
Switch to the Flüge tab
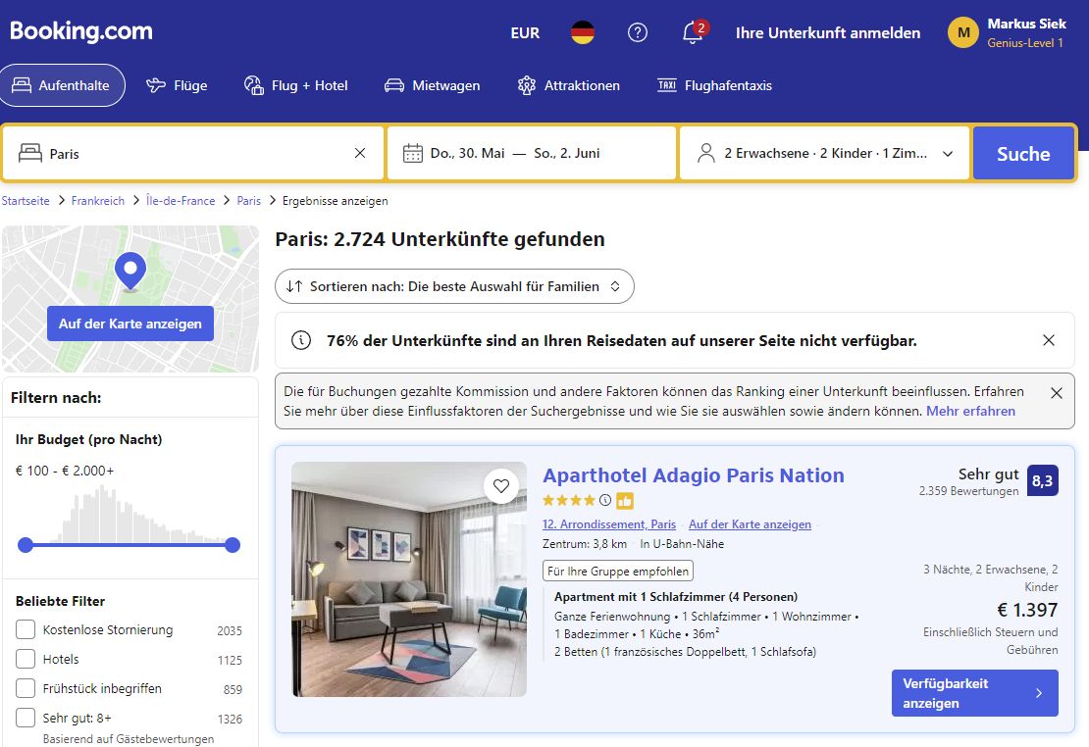point(177,85)
